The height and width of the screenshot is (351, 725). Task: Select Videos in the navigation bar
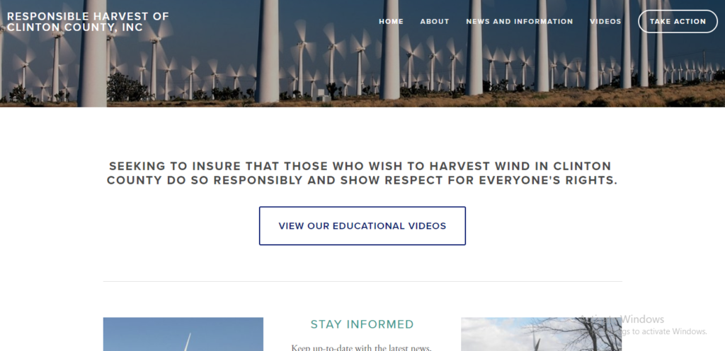(x=605, y=22)
